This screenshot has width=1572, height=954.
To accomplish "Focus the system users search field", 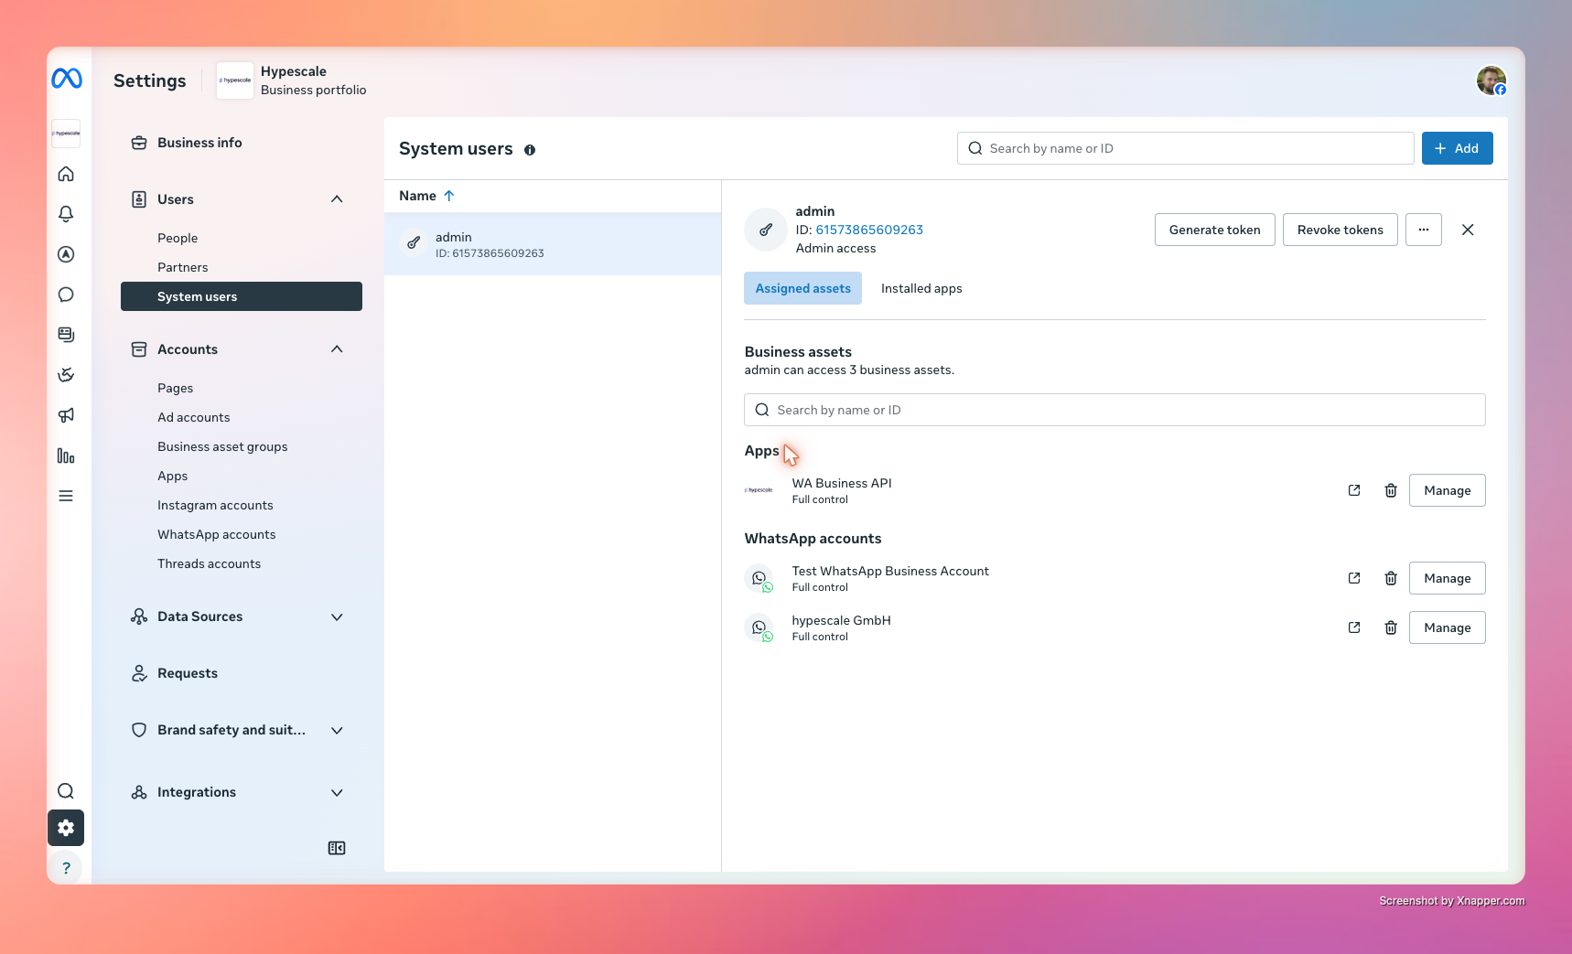I will [1185, 148].
